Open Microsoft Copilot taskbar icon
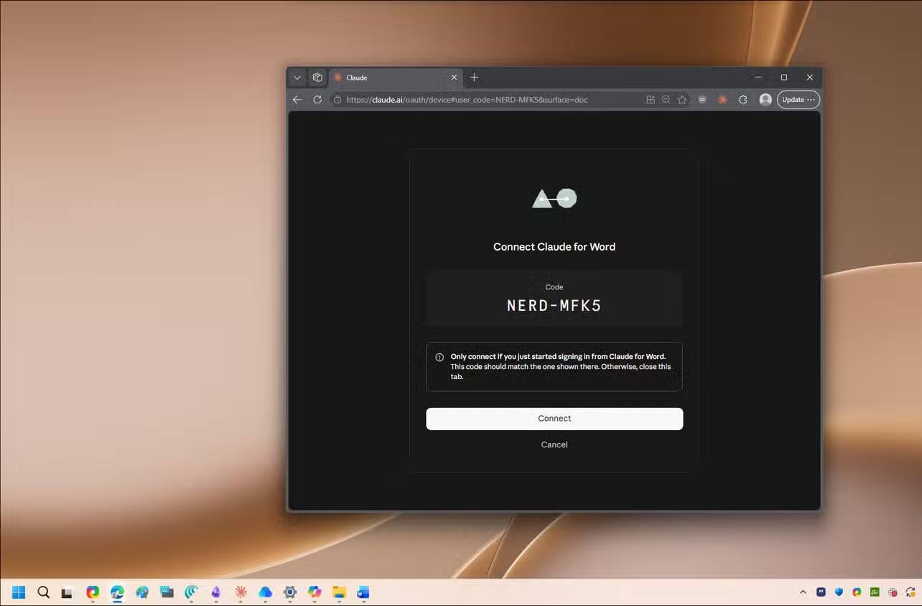 tap(315, 592)
